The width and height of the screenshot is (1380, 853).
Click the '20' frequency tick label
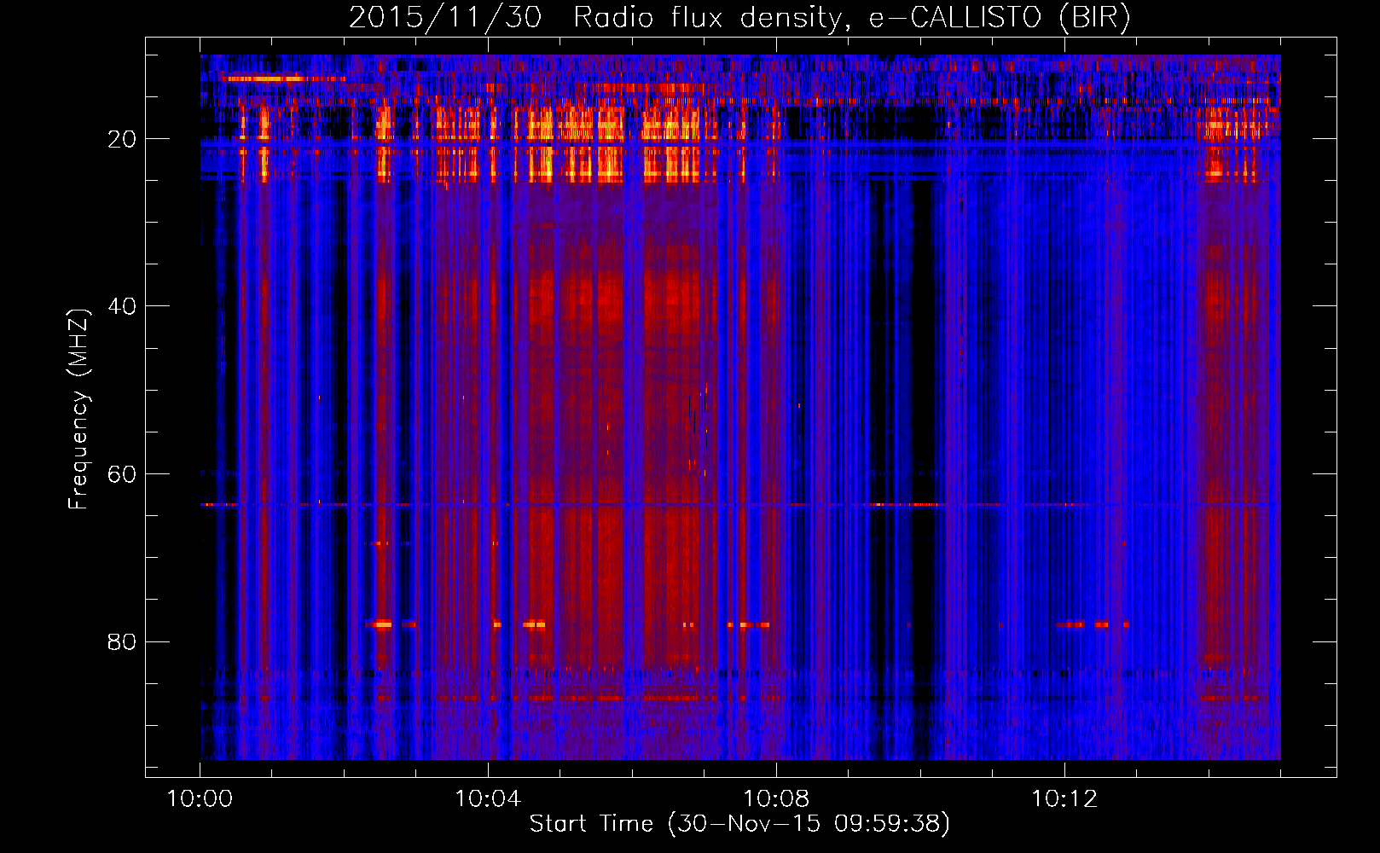point(122,139)
